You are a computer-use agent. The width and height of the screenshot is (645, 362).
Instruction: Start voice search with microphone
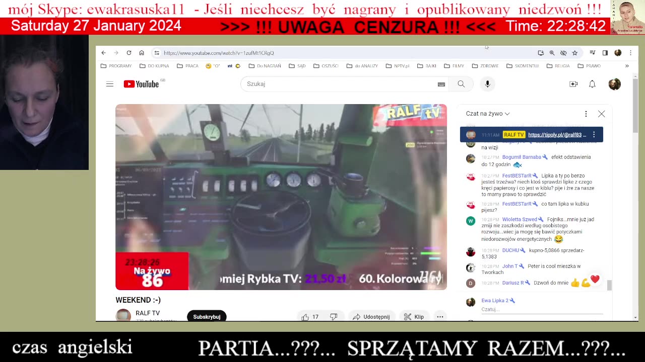(x=487, y=84)
